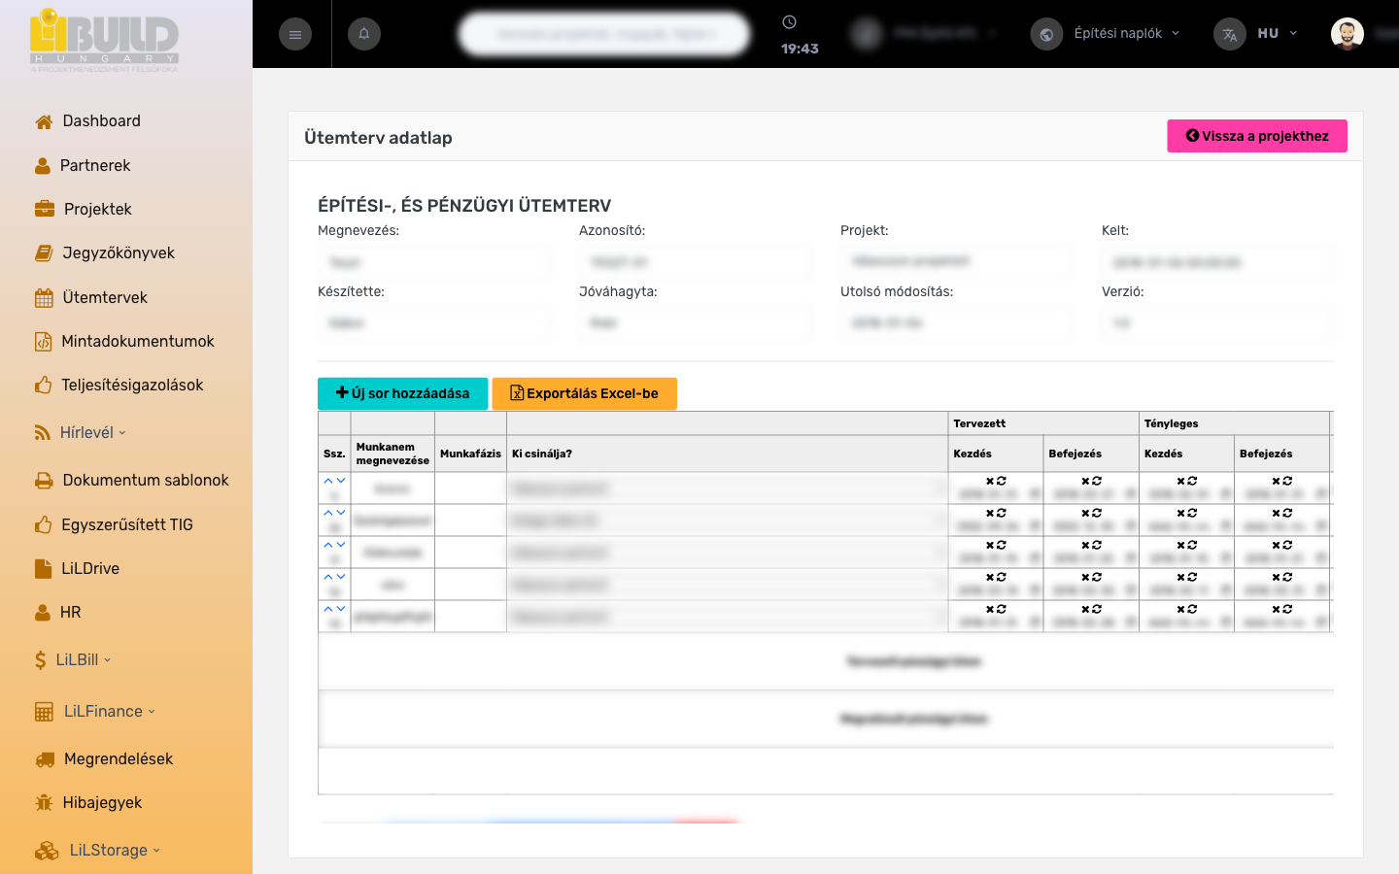Open the notifications bell
This screenshot has width=1399, height=874.
coord(364,34)
